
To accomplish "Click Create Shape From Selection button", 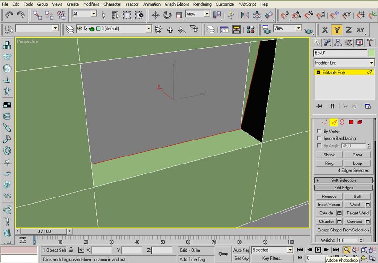I will pos(343,230).
